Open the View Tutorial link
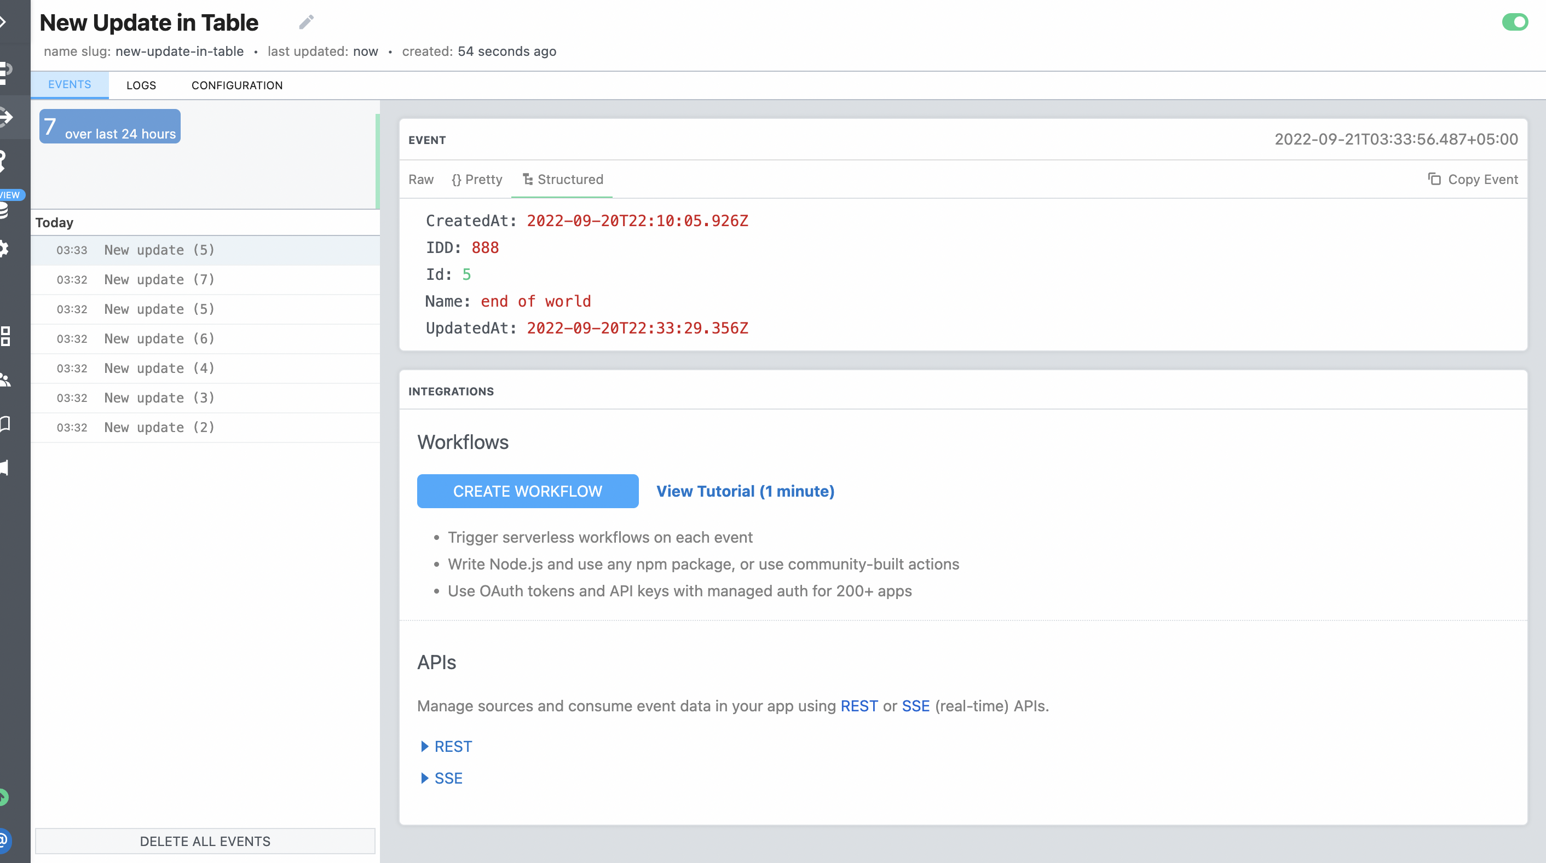Image resolution: width=1546 pixels, height=863 pixels. coord(745,491)
